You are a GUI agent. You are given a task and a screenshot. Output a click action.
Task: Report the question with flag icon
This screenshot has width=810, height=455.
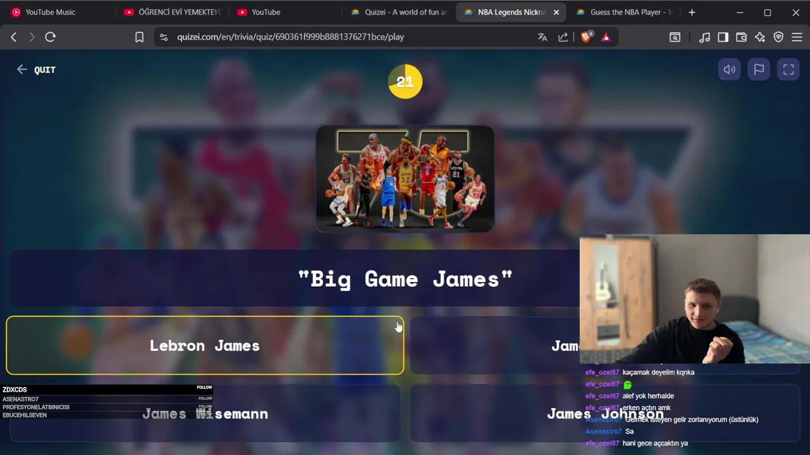tap(759, 70)
